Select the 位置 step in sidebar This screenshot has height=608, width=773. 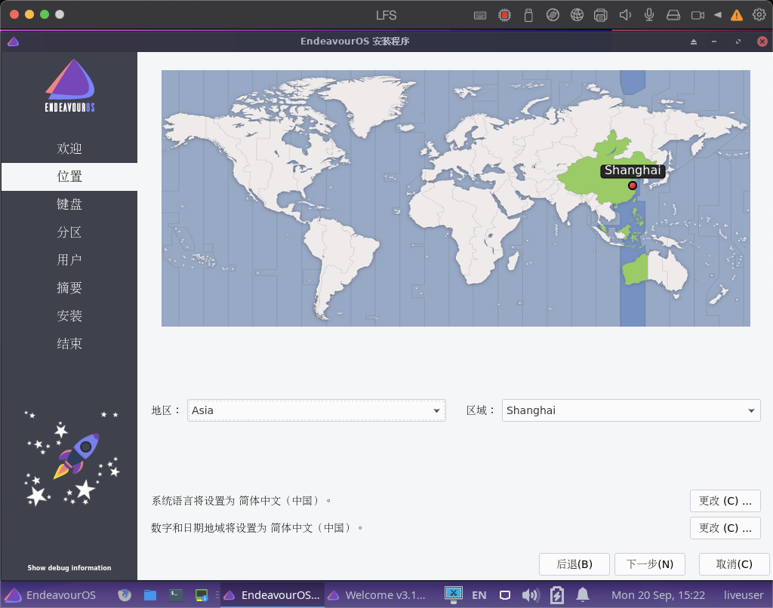click(x=69, y=177)
